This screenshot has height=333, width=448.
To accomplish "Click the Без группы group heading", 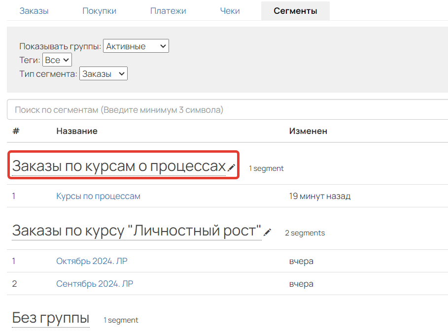I will pos(51,318).
